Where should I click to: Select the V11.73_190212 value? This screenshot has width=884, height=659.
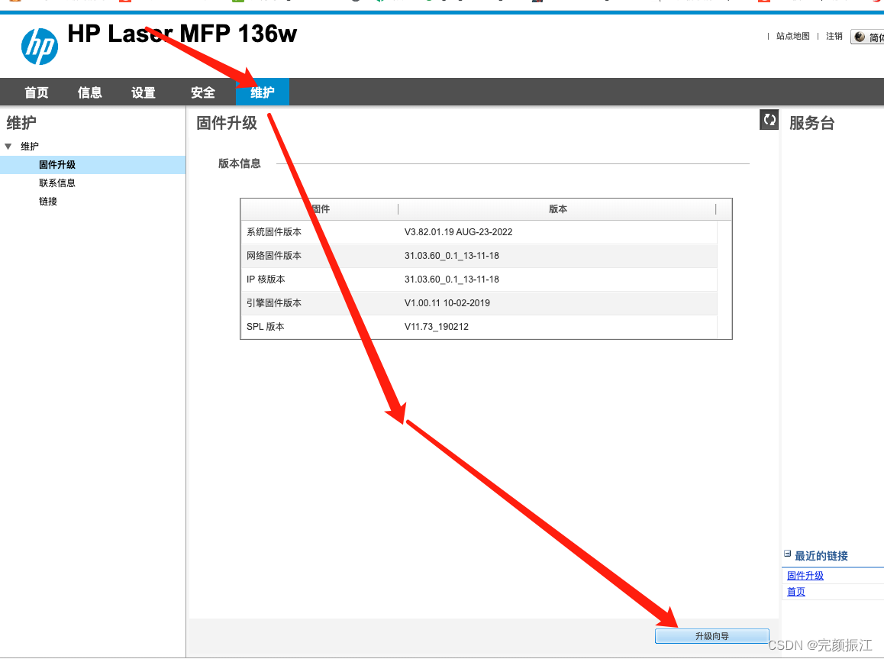[437, 326]
